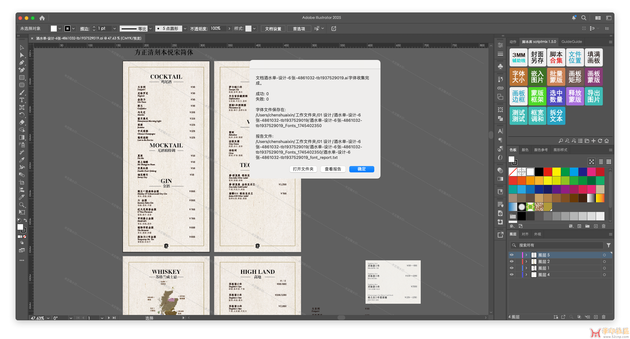Run the 拆分文本 script

pos(556,116)
